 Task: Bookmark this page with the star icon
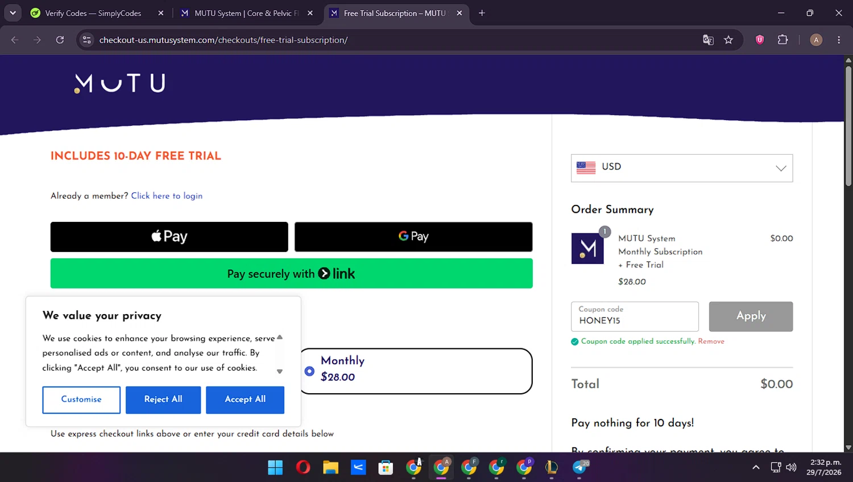pyautogui.click(x=728, y=40)
